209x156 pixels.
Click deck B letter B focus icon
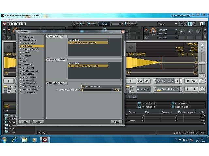(202, 46)
